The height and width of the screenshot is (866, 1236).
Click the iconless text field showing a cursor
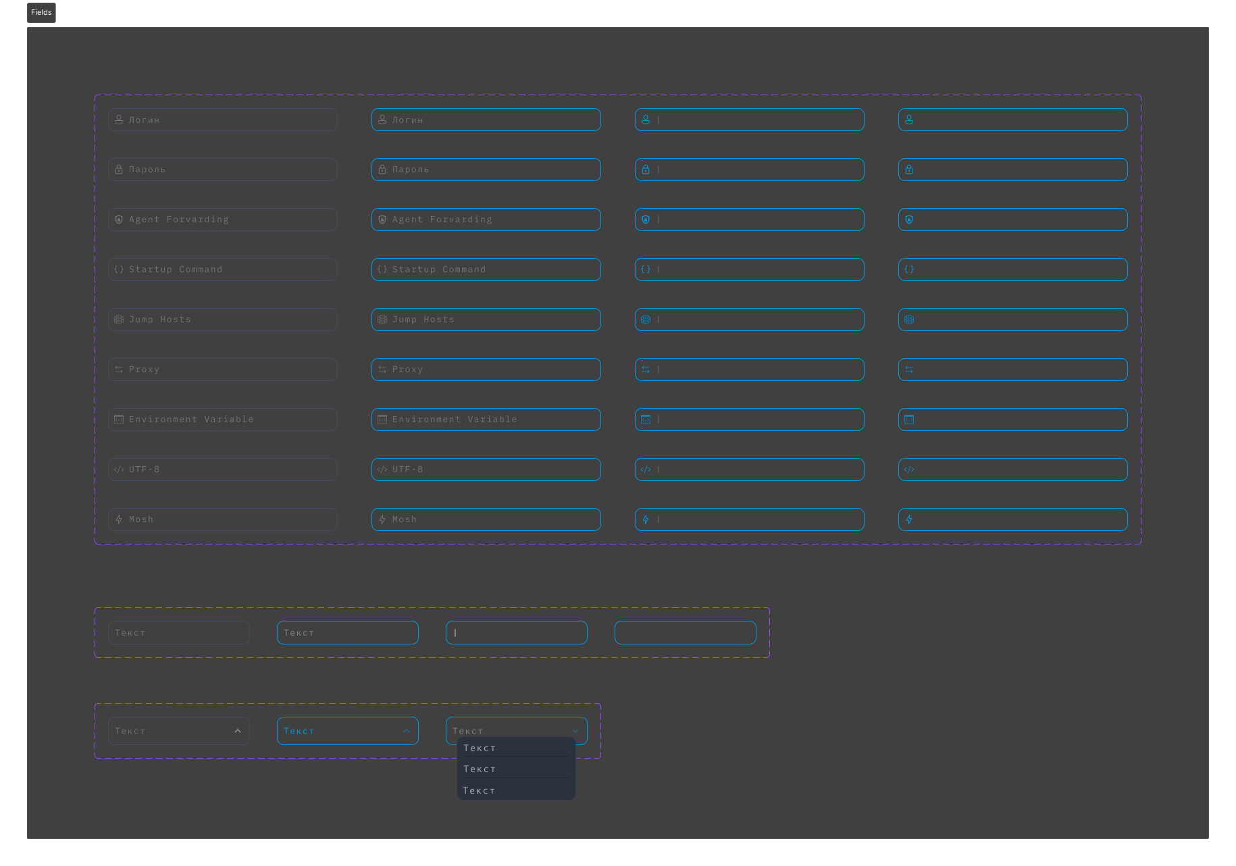(517, 633)
